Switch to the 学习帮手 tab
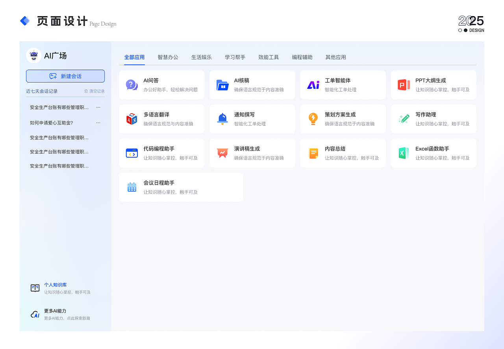This screenshot has width=504, height=349. coord(235,57)
